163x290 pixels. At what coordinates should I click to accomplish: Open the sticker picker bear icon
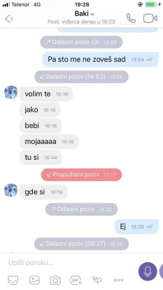pos(13,280)
